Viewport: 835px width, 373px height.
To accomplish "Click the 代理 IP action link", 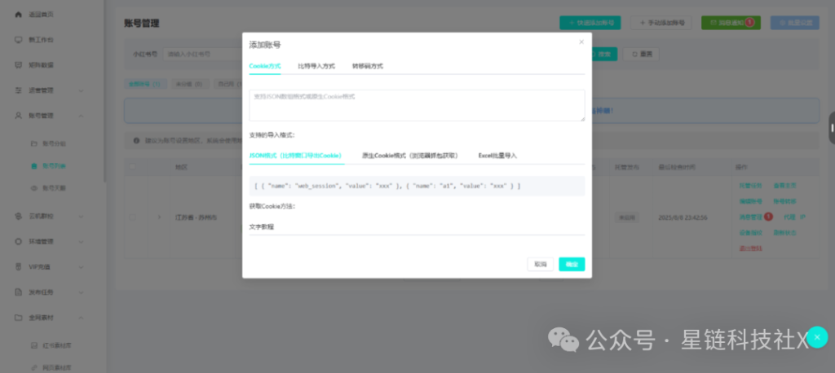I will point(794,217).
